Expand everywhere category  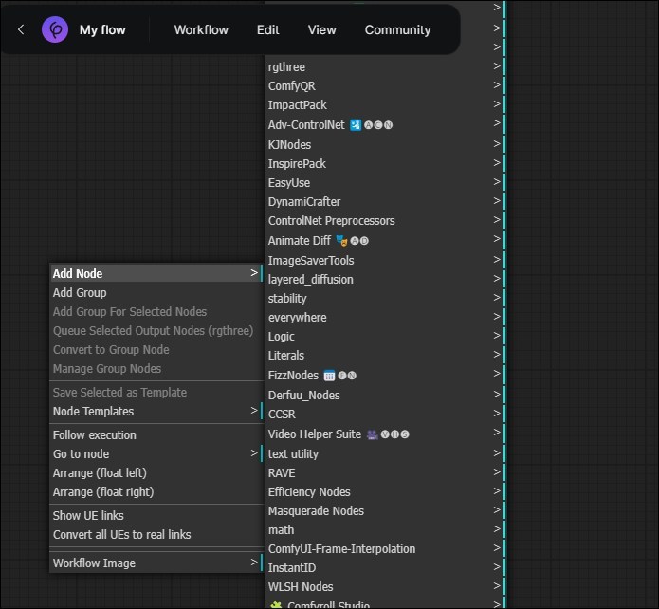tap(385, 317)
